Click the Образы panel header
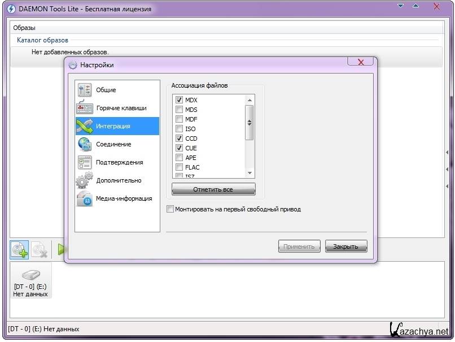 tap(24, 28)
